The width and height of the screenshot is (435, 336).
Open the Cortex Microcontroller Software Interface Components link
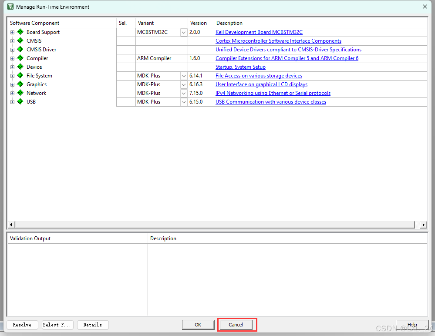pyautogui.click(x=278, y=41)
